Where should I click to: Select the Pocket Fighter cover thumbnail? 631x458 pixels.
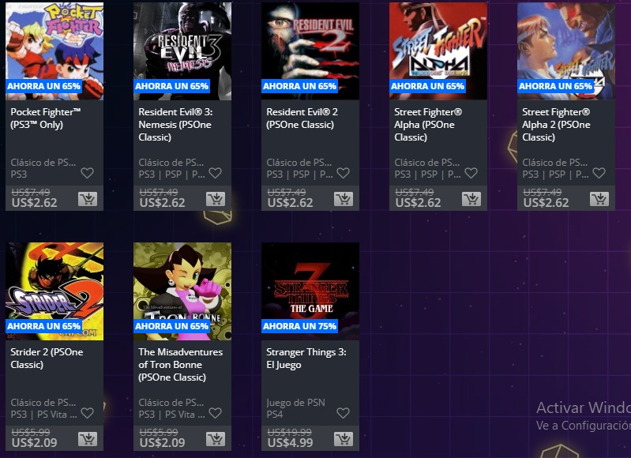[x=54, y=51]
